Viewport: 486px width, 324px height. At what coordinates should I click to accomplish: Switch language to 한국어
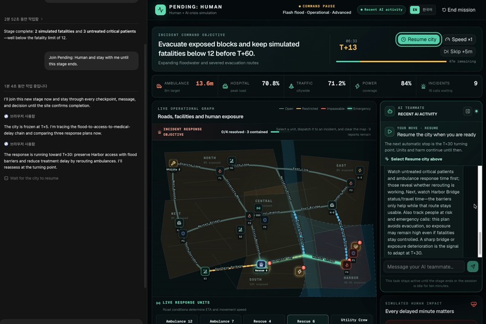point(428,10)
